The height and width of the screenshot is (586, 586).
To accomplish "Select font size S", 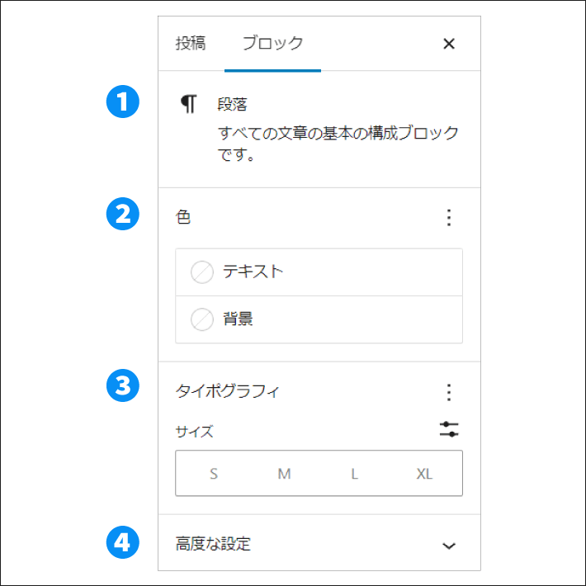I will pos(214,474).
